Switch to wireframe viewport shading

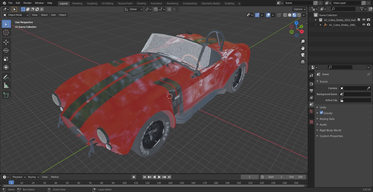(x=285, y=15)
